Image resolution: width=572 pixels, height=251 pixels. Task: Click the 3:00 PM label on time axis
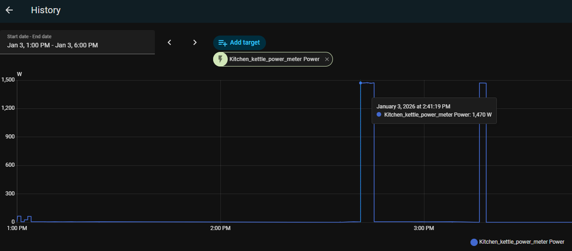[423, 228]
